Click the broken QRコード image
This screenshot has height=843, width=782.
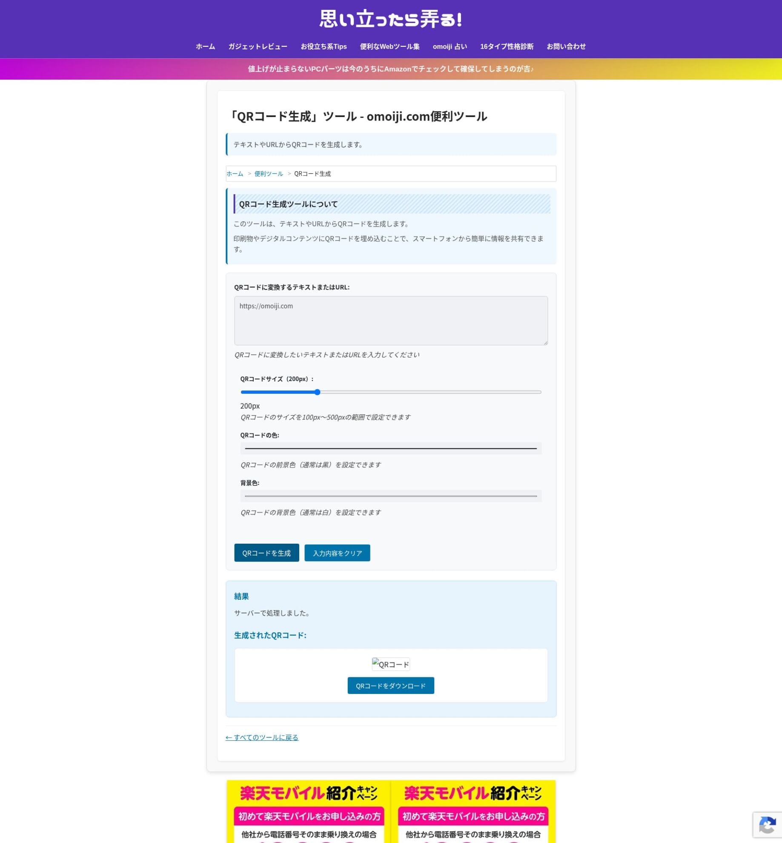(391, 664)
